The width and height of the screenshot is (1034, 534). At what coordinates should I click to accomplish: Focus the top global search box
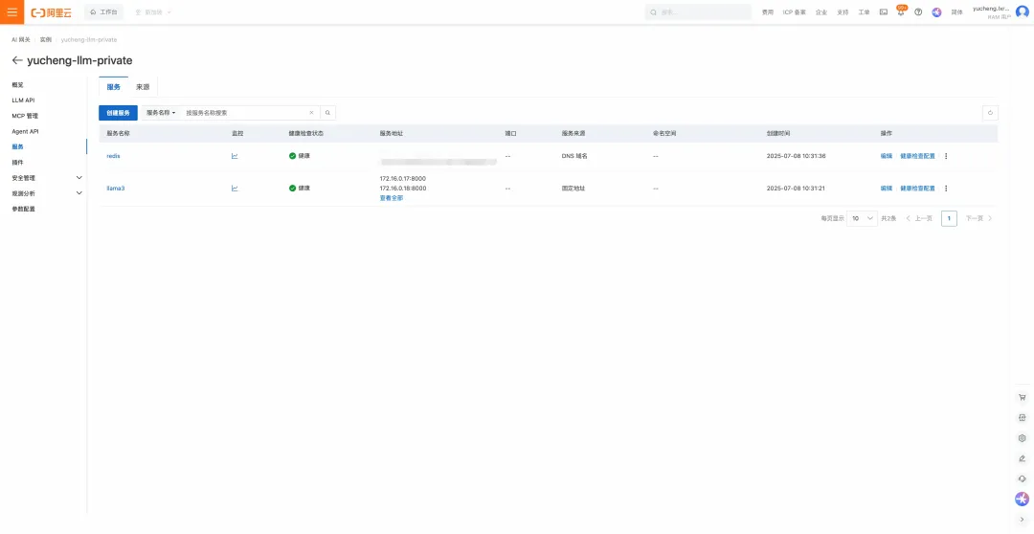(698, 12)
